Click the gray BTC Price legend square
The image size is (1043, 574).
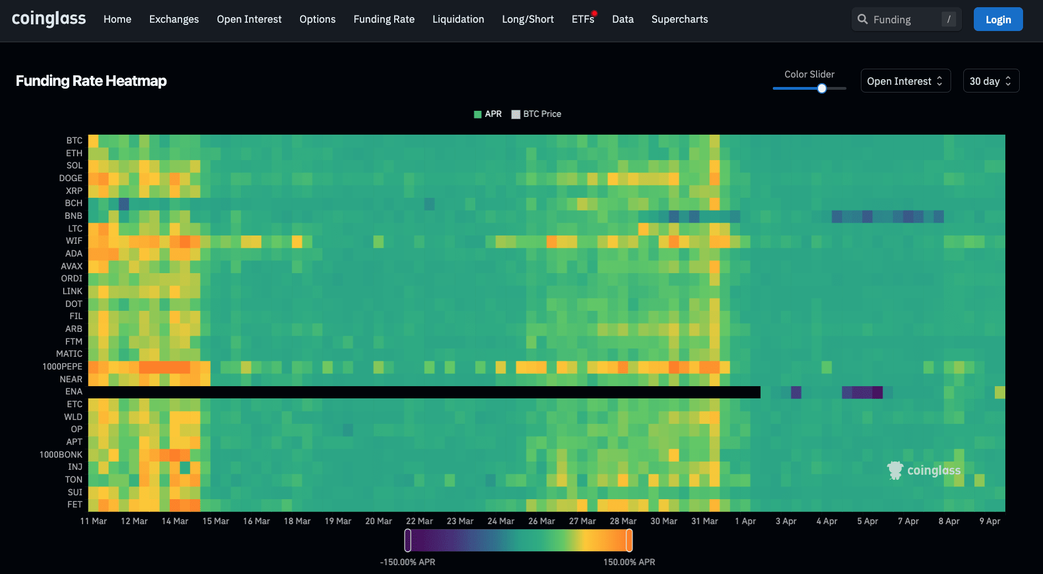[516, 114]
